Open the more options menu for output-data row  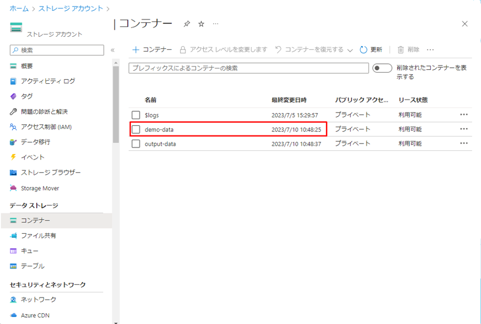click(464, 144)
